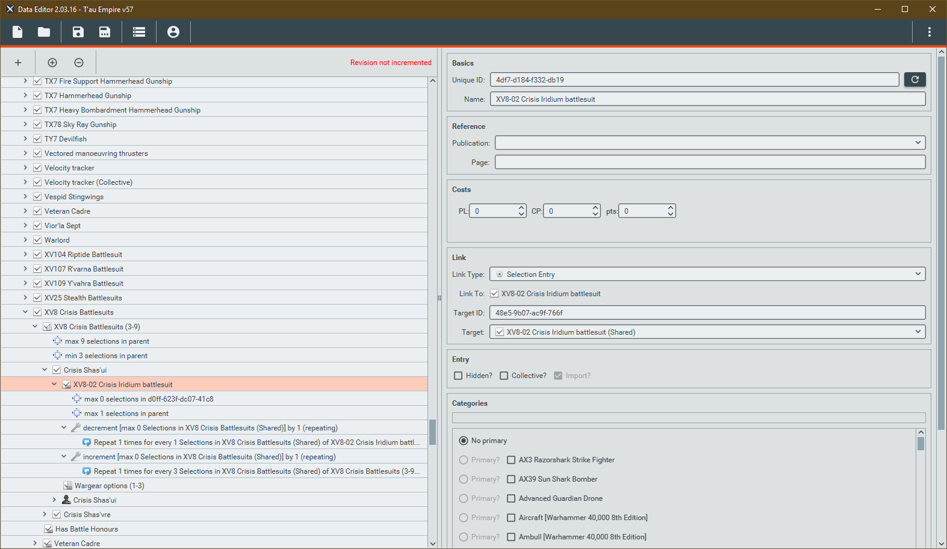Click the collapse all circled-minus icon

click(x=79, y=63)
